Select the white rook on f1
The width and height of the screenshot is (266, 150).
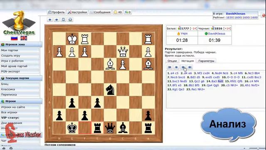(85, 39)
